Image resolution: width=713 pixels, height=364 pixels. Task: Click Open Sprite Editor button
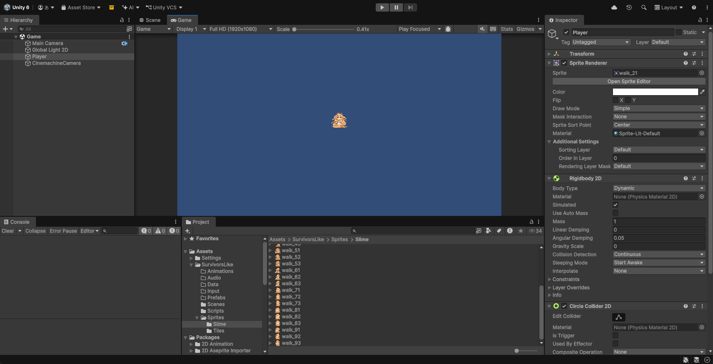[x=629, y=81]
